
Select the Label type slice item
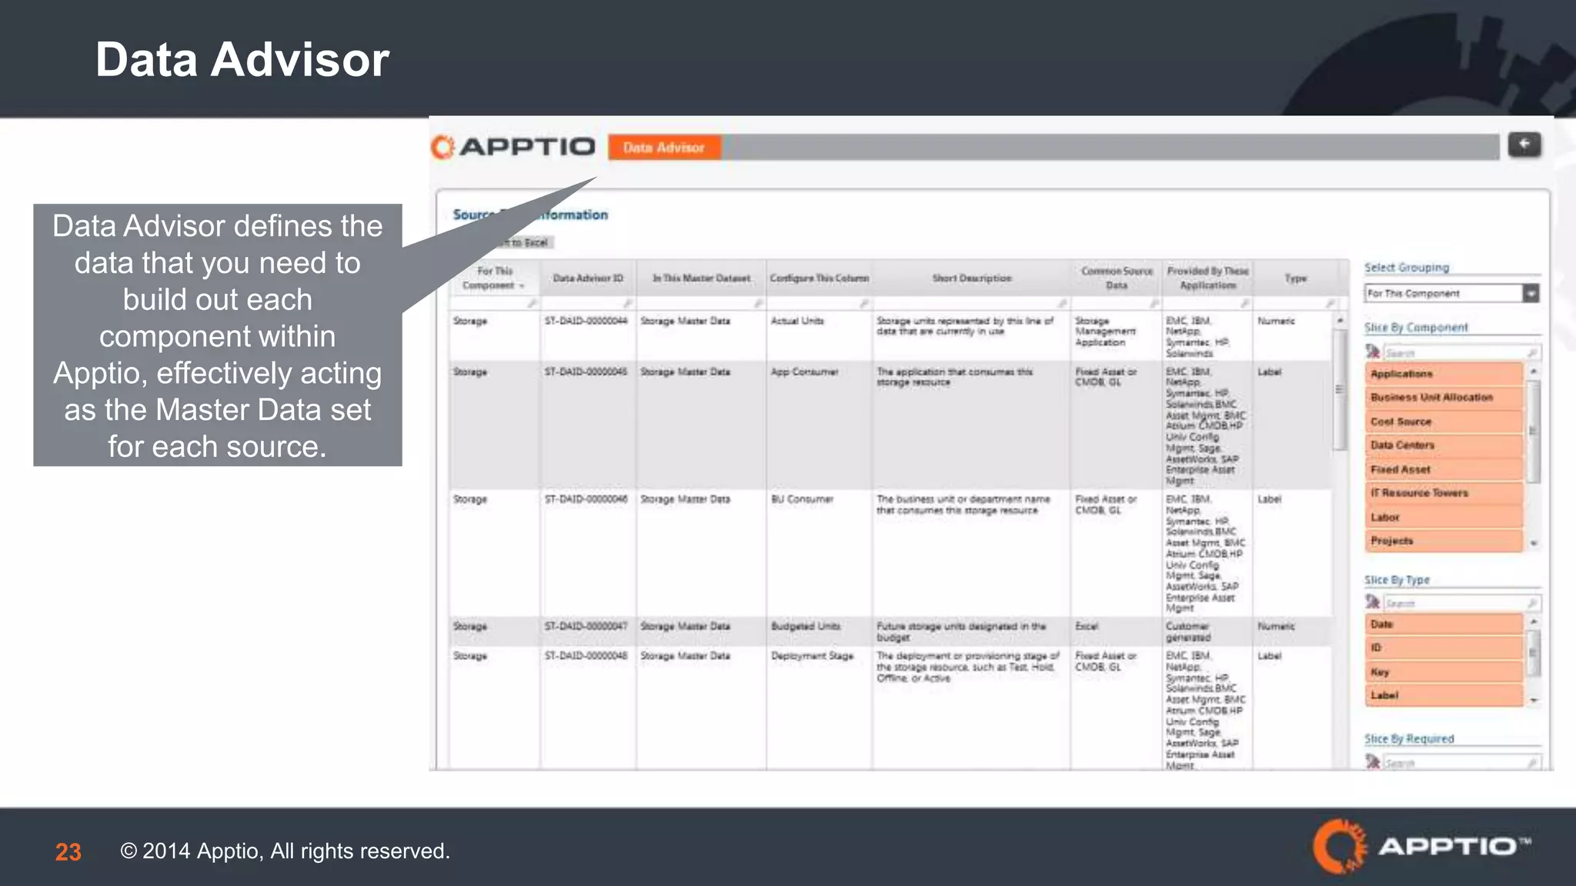(x=1444, y=695)
